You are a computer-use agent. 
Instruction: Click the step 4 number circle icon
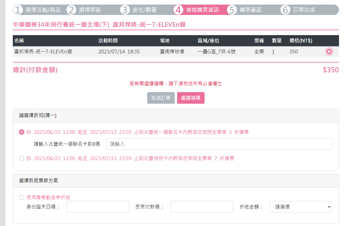click(179, 10)
